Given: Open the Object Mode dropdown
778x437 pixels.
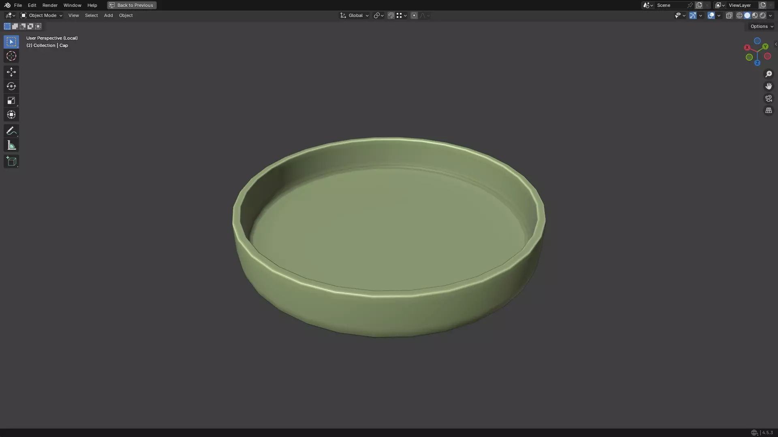Looking at the screenshot, I should (x=41, y=15).
